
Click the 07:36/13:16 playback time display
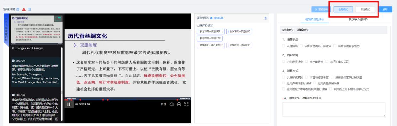82,104
